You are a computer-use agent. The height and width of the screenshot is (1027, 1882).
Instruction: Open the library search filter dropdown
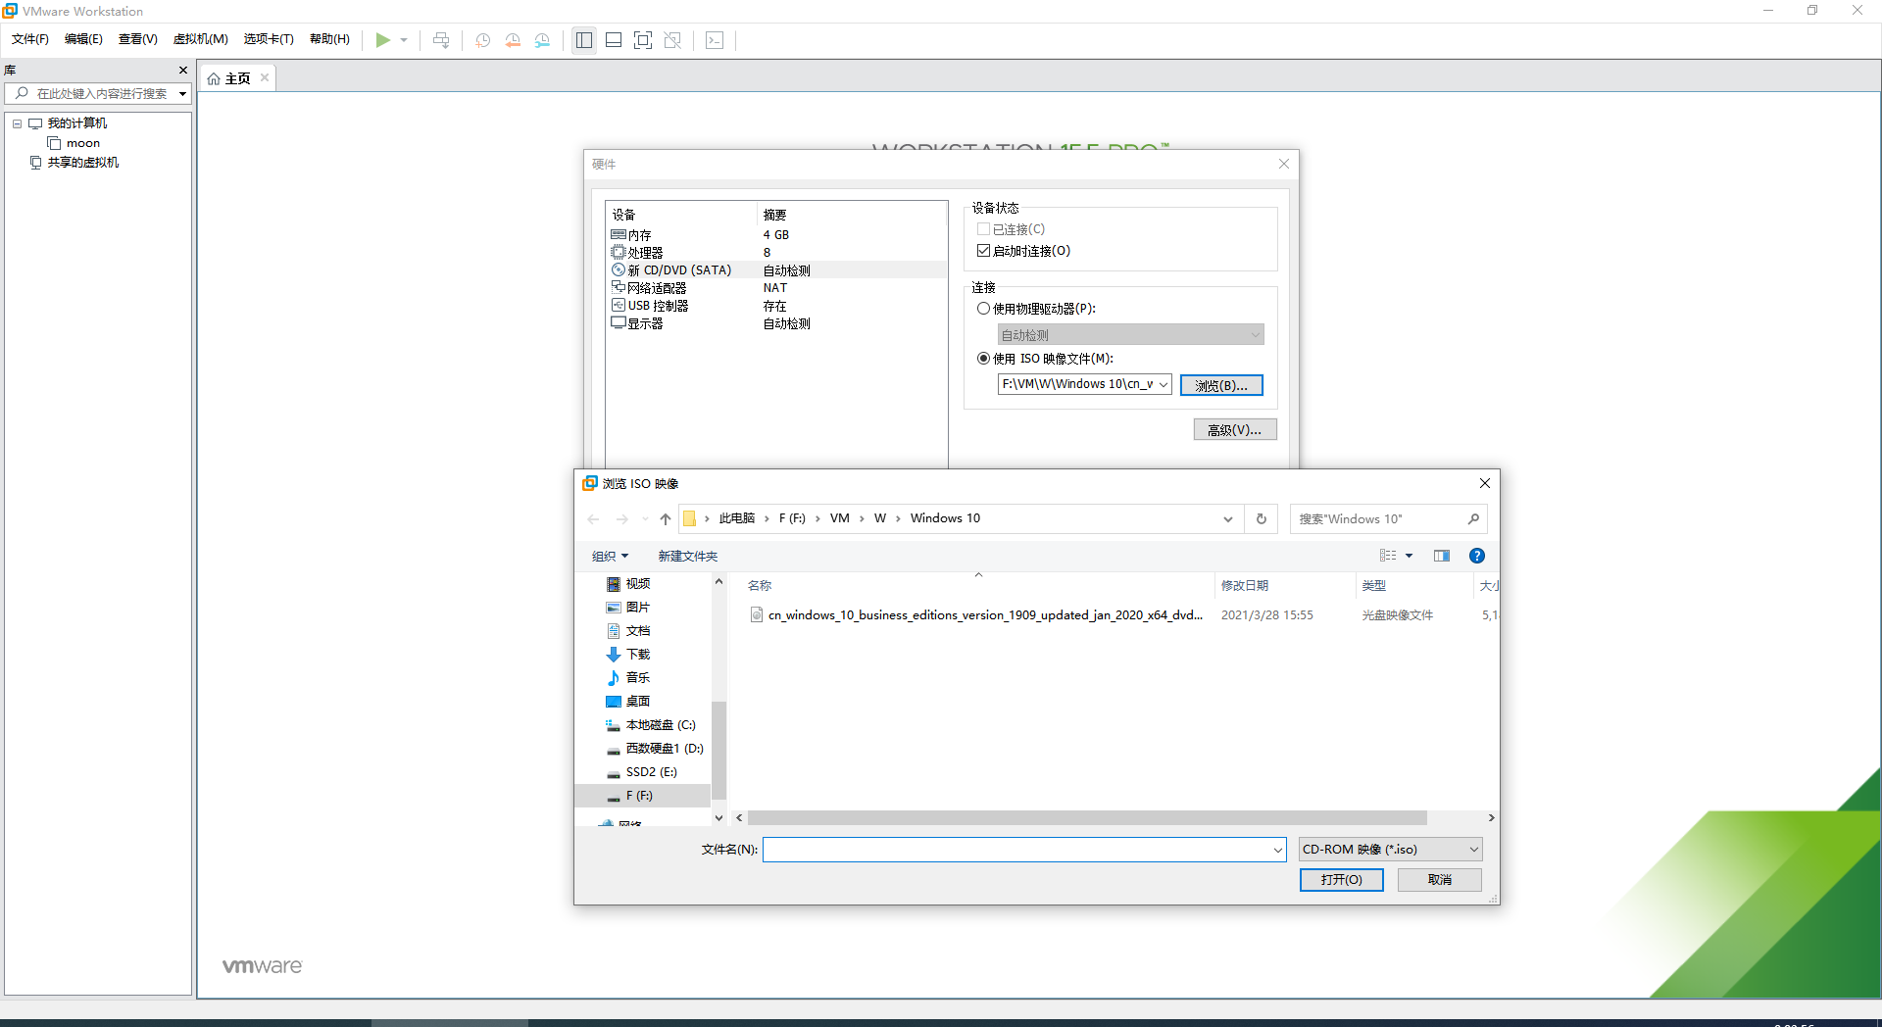(x=182, y=94)
